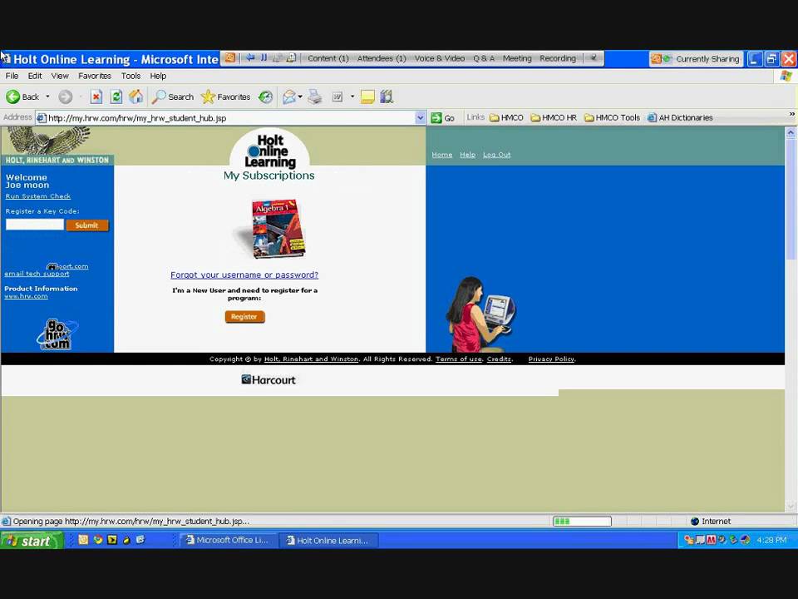Click Run System Check link
The width and height of the screenshot is (798, 599).
pyautogui.click(x=38, y=196)
